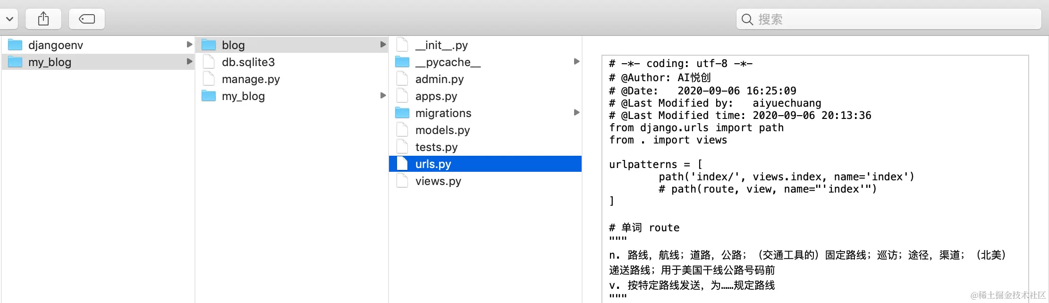Image resolution: width=1049 pixels, height=303 pixels.
Task: Select the __pycache__ folder icon
Action: coord(402,62)
